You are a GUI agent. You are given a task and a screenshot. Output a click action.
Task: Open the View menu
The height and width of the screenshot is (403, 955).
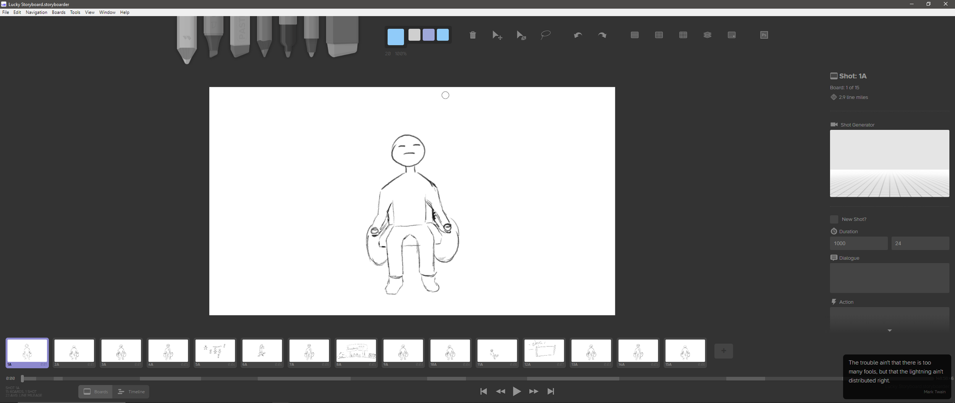pyautogui.click(x=90, y=12)
